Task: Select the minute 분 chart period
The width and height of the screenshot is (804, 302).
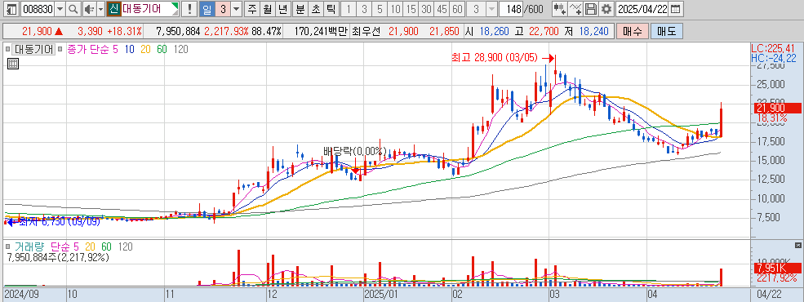Action: click(301, 9)
